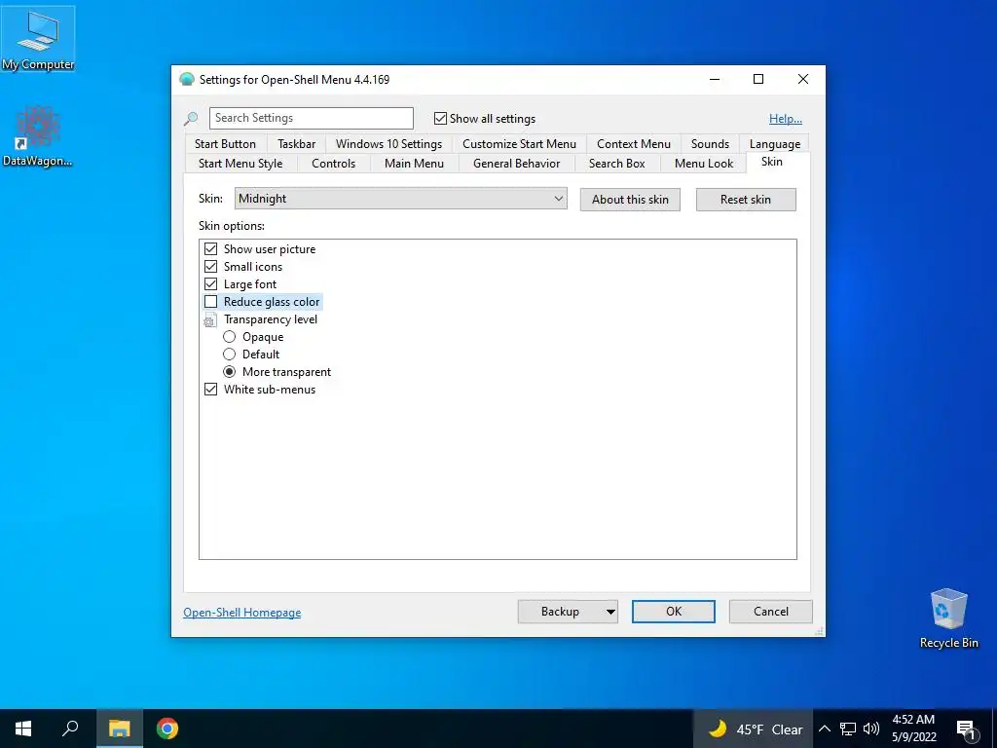The height and width of the screenshot is (748, 997).
Task: Open taskbar search magnifier
Action: 70,729
